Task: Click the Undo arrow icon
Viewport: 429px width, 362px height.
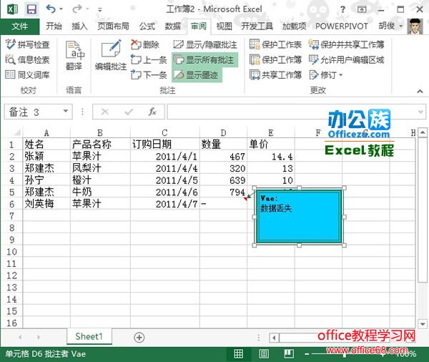Action: click(x=51, y=9)
